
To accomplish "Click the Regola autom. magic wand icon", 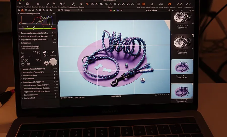I will (73, 4).
